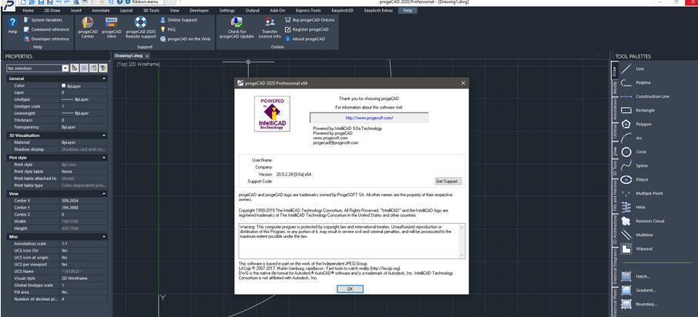The width and height of the screenshot is (698, 317).
Task: Select the Multiline tool
Action: click(x=636, y=235)
